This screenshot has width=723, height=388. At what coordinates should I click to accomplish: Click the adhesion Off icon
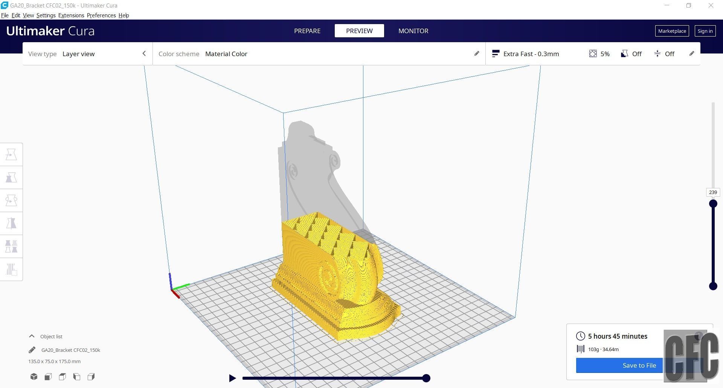(657, 53)
